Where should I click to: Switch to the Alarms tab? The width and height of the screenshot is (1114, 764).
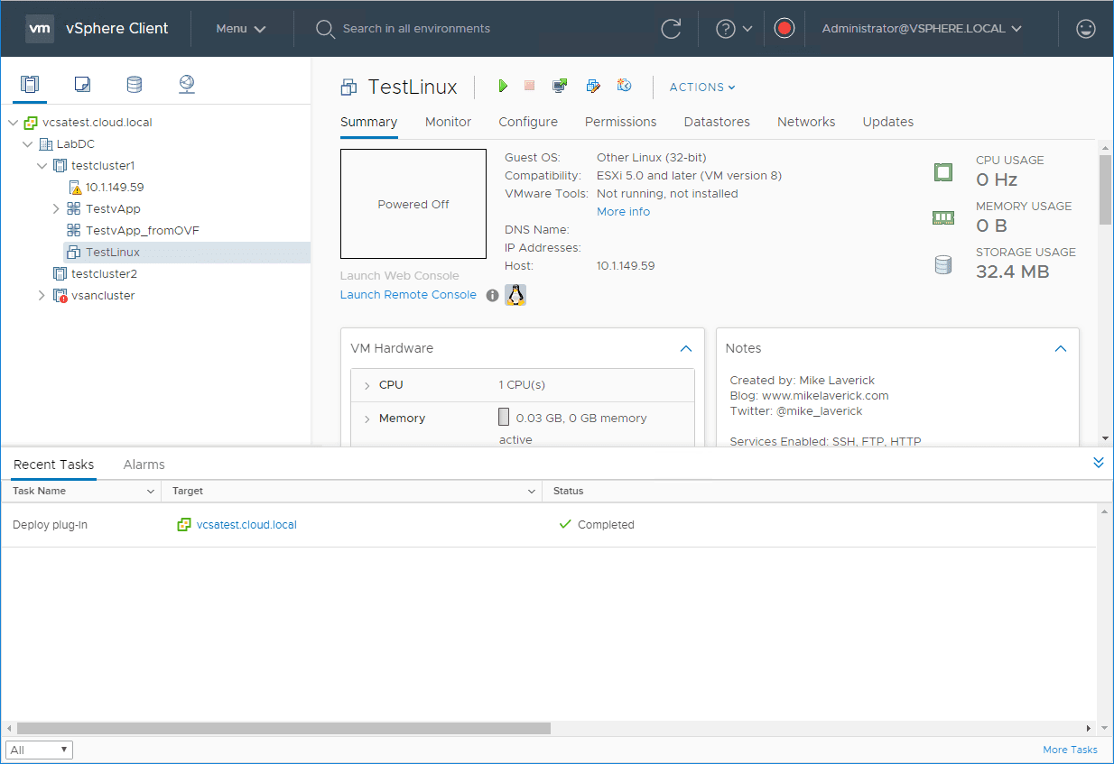144,465
